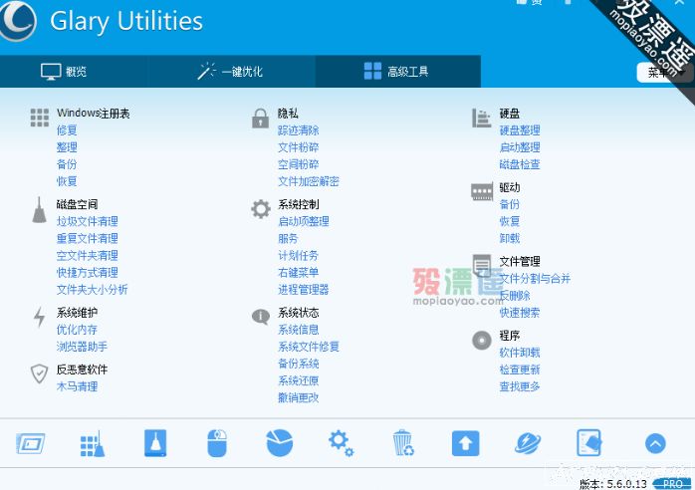Click the 系统控制 gear icon
The height and width of the screenshot is (490, 695).
click(261, 209)
